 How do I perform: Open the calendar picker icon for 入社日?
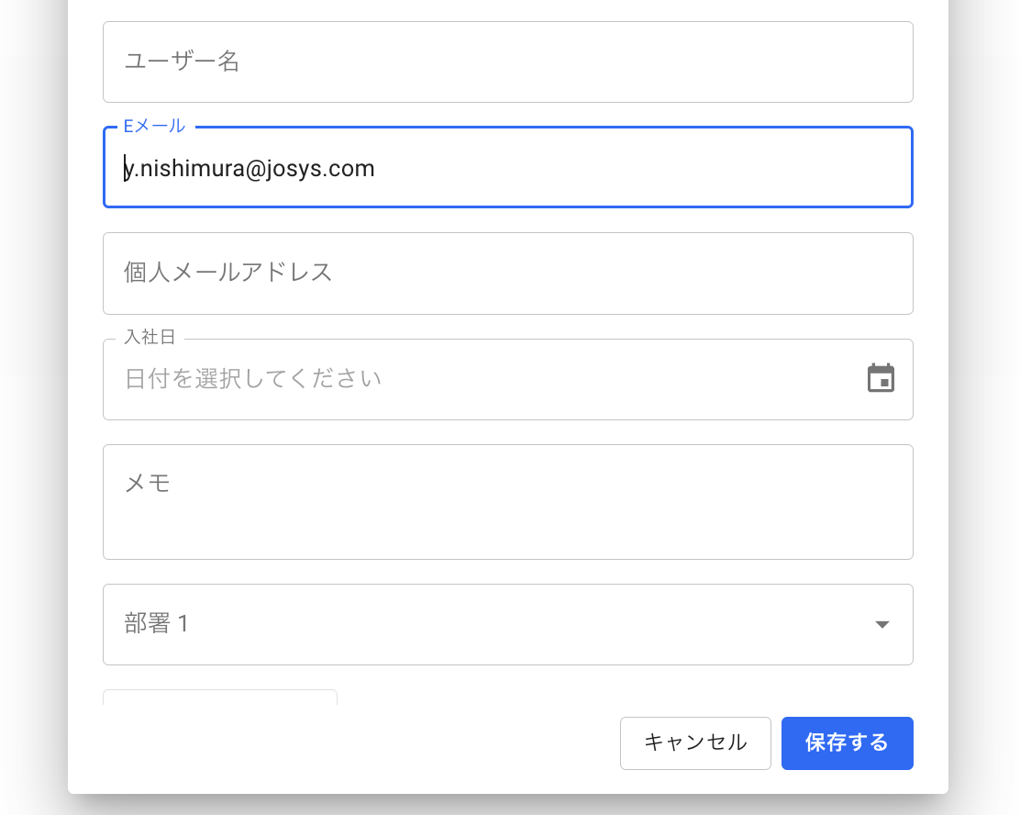(x=881, y=378)
